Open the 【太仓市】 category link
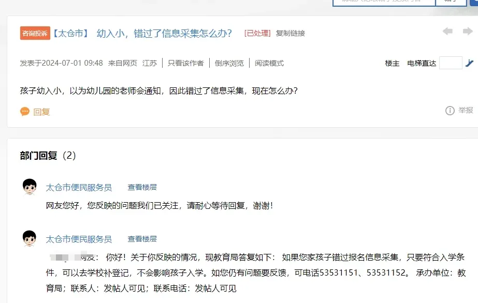478x303 pixels. (71, 33)
